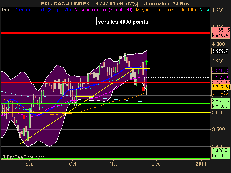Image resolution: width=231 pixels, height=173 pixels.
Task: Click the '3 500' price axis label
Action: coord(218,129)
